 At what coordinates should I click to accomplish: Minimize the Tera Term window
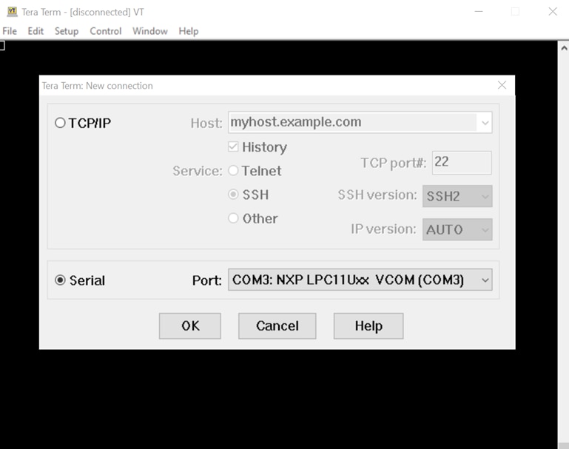[479, 12]
